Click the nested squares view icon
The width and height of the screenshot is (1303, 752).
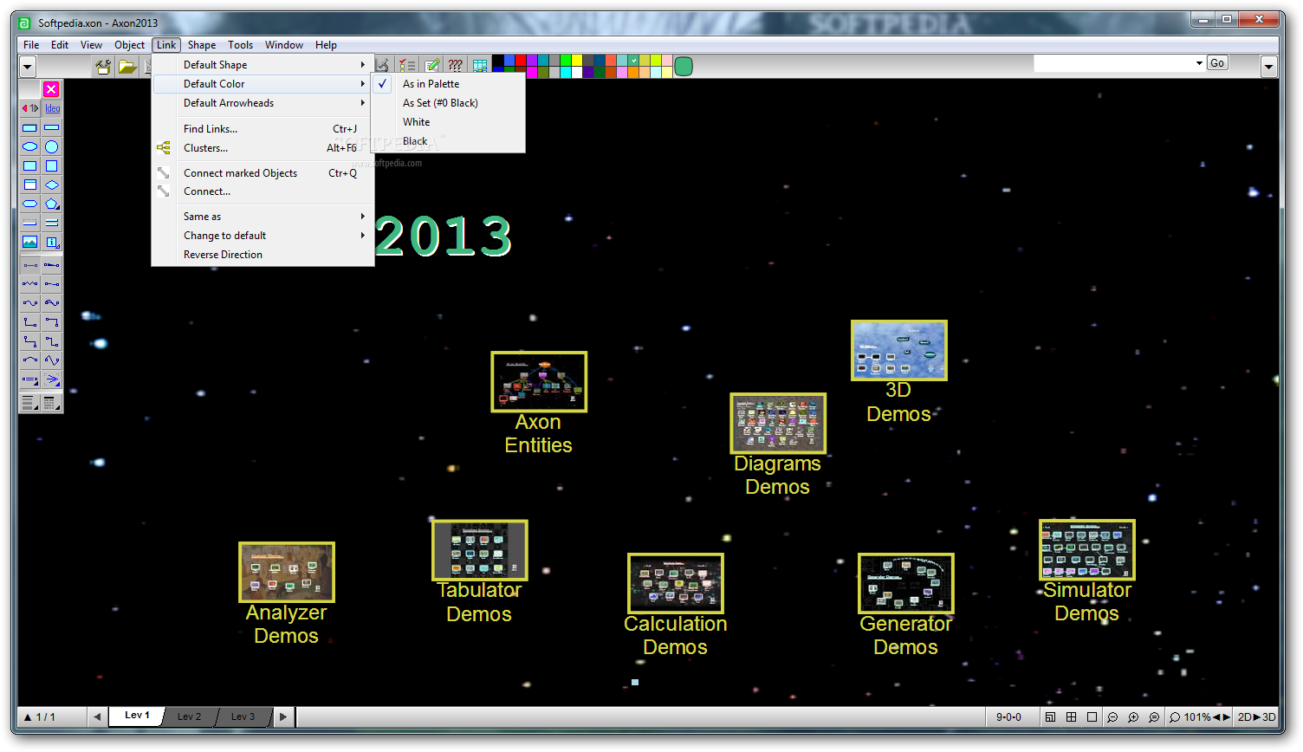[1050, 717]
